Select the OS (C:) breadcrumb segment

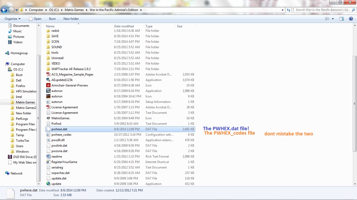54,10
